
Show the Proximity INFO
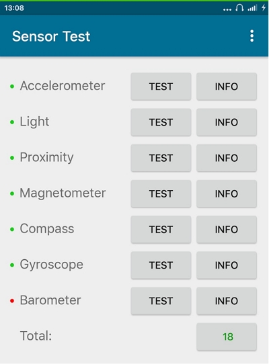tap(227, 158)
